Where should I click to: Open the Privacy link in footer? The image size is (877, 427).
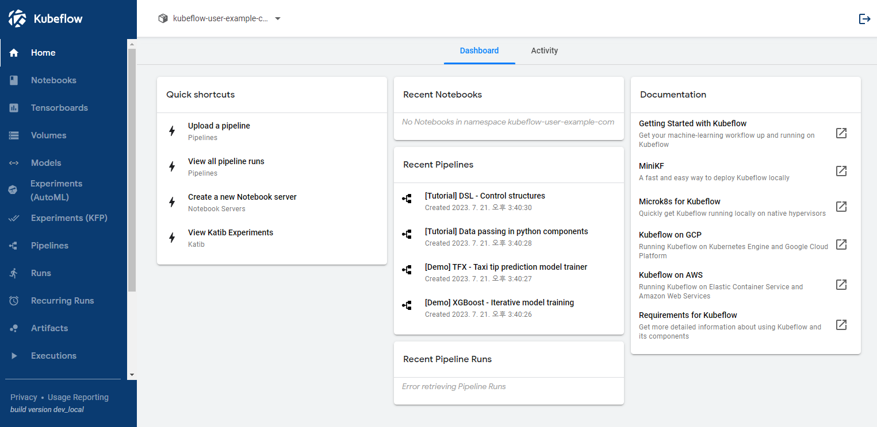(24, 397)
